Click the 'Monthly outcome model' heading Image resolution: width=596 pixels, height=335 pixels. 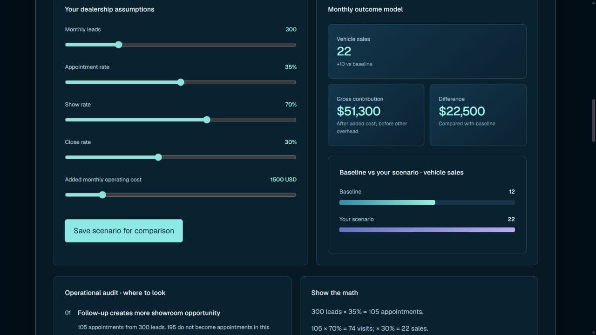(366, 9)
